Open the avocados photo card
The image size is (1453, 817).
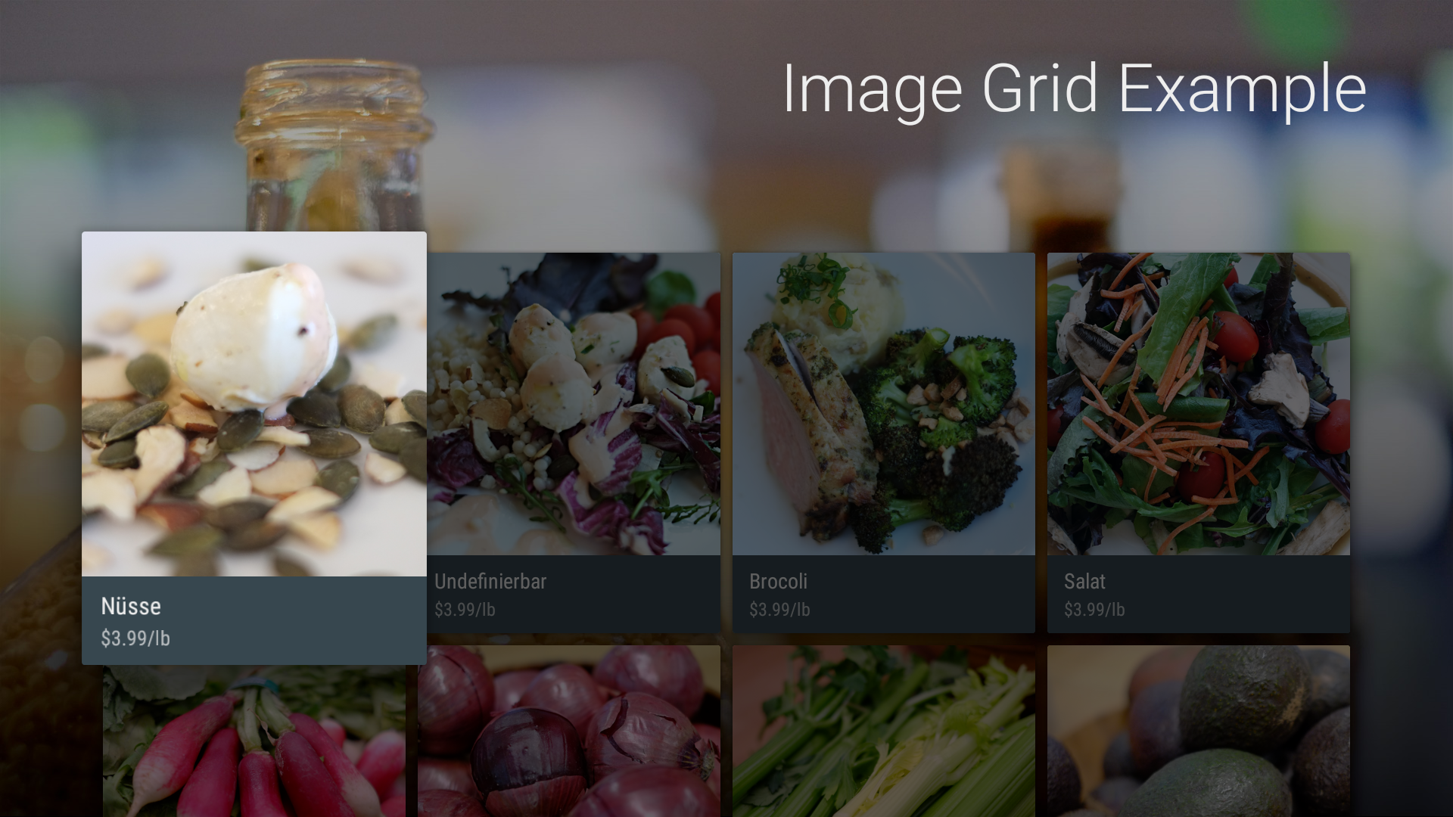(1199, 731)
